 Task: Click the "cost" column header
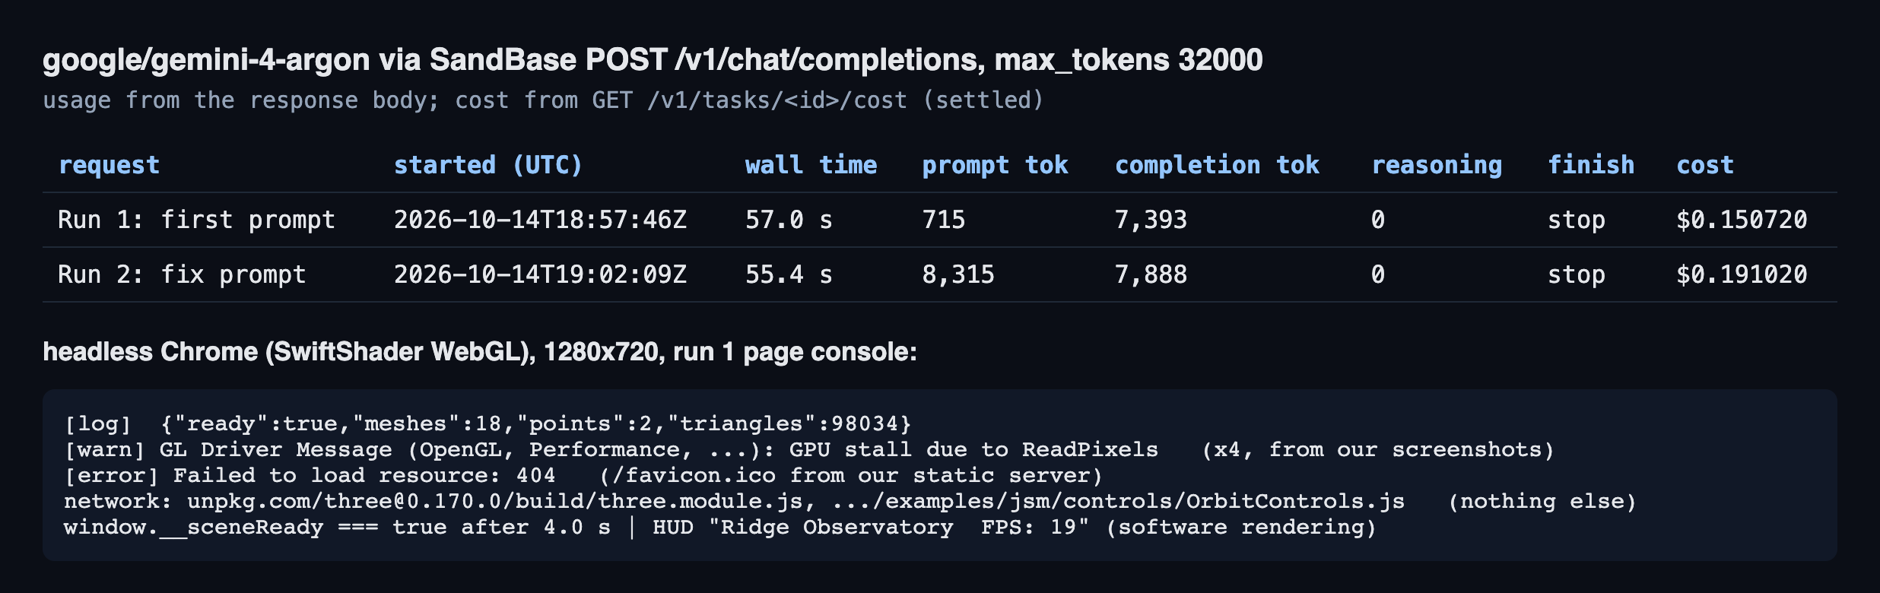coord(1705,165)
